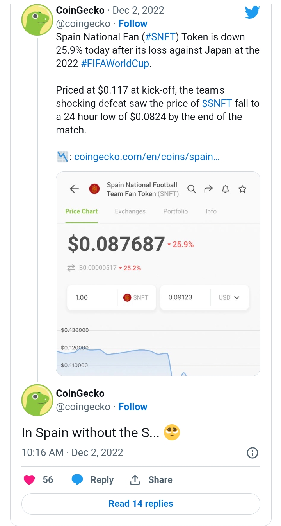
Task: Click the CoinGecko gecko avatar in the reply
Action: 37,400
